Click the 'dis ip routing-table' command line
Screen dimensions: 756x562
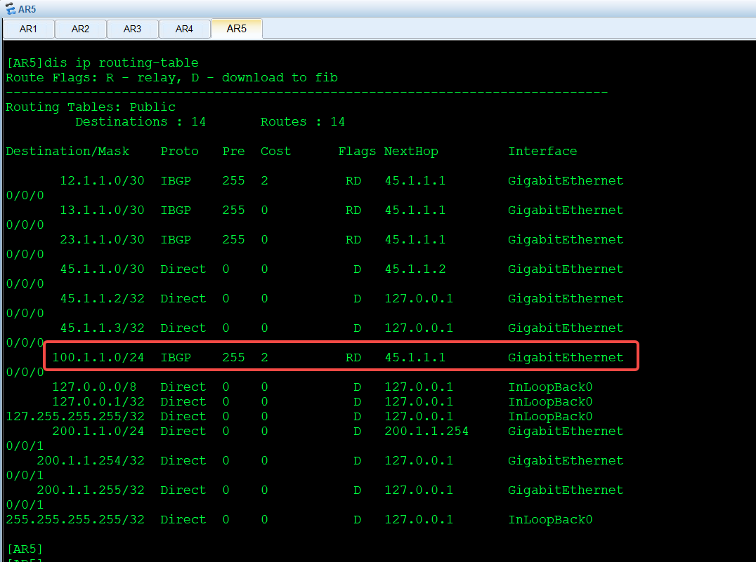click(x=102, y=63)
